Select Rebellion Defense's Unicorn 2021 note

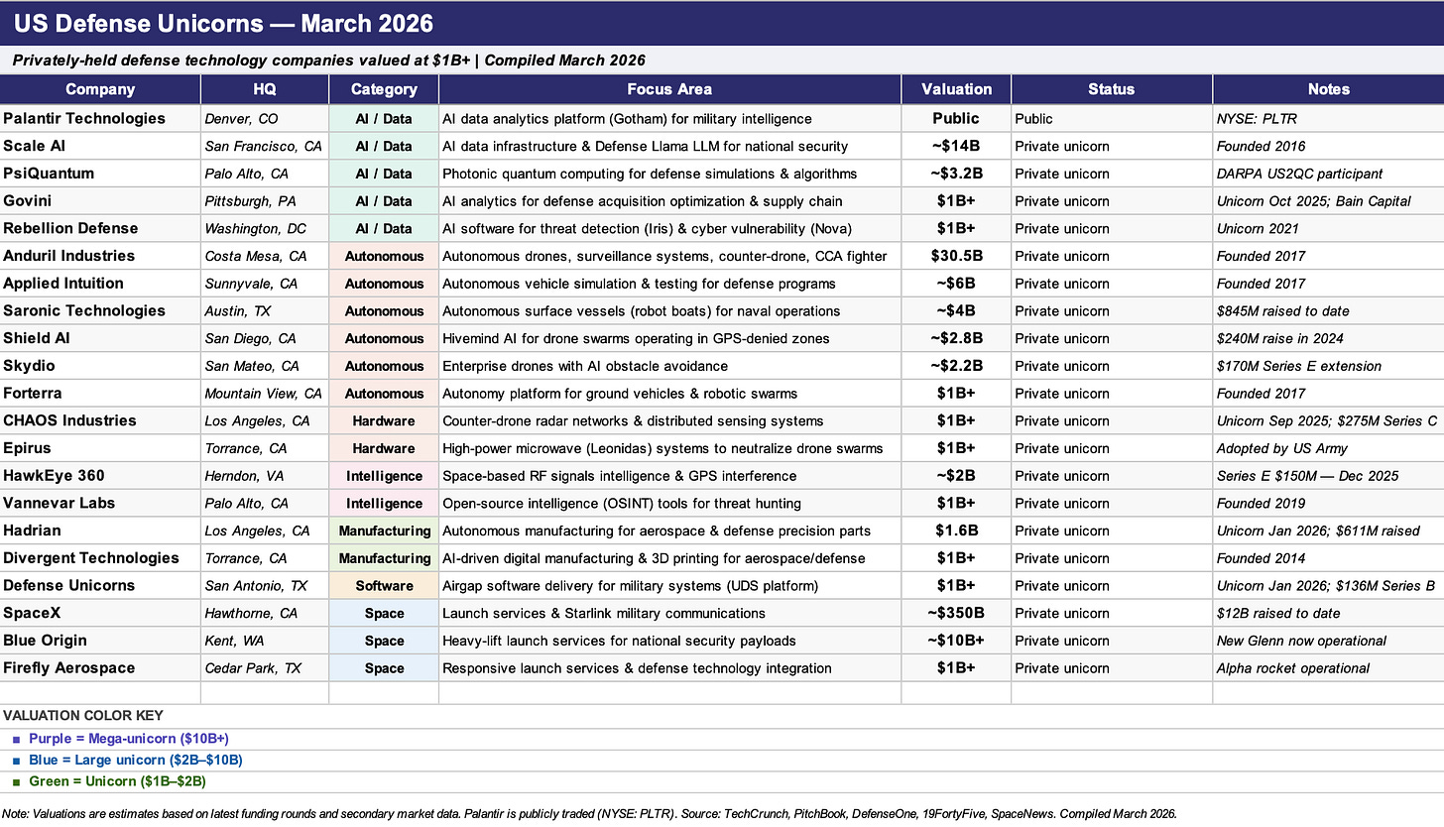[1328, 228]
